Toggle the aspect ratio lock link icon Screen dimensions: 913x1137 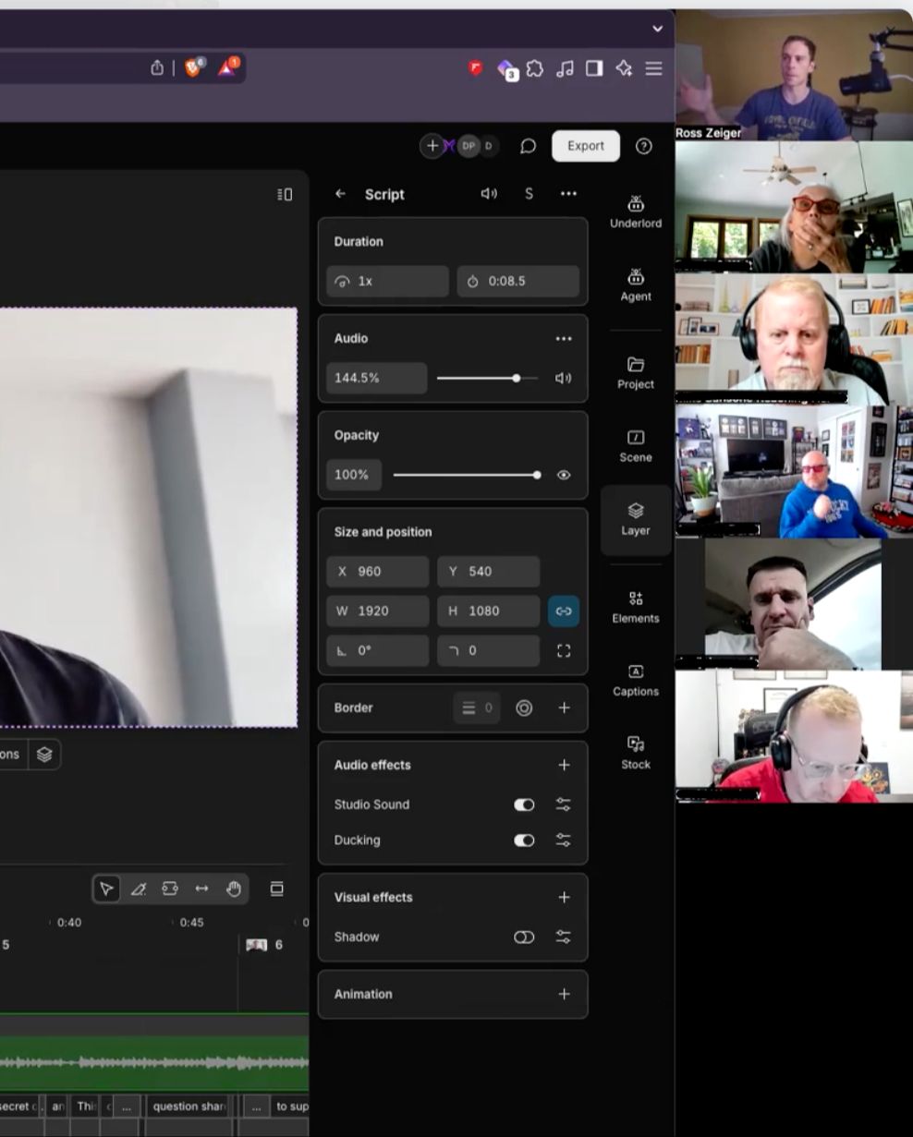[x=564, y=611]
